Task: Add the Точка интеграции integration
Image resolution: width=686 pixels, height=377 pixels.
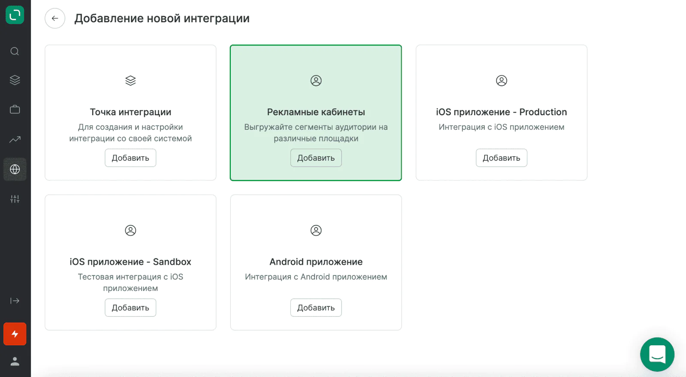Action: 130,158
